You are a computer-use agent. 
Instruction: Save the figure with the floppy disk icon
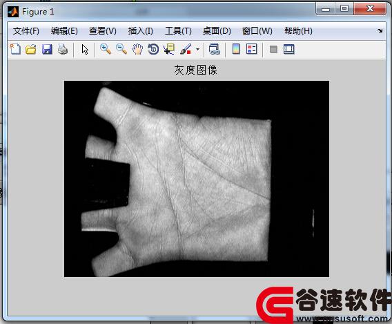click(47, 49)
